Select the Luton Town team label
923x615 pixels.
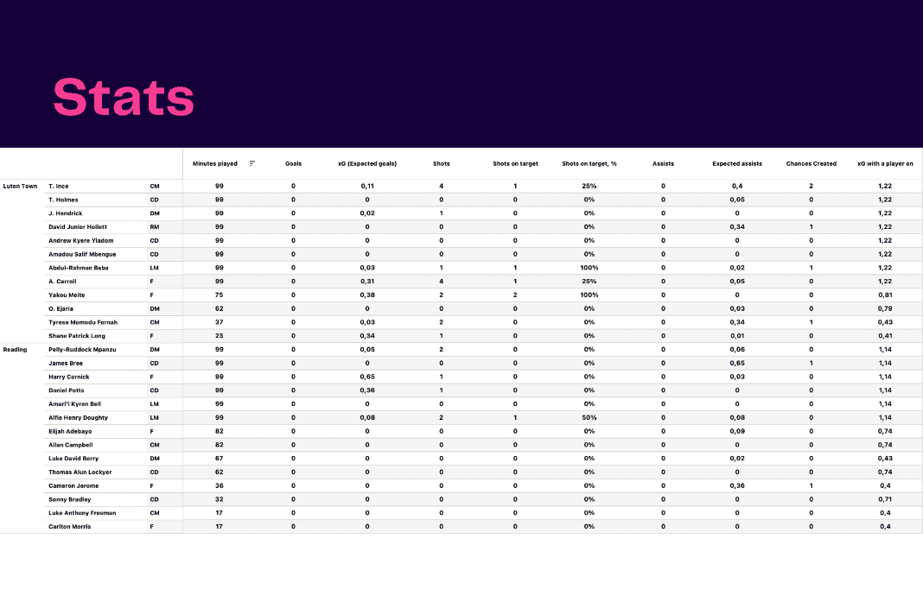pos(20,186)
